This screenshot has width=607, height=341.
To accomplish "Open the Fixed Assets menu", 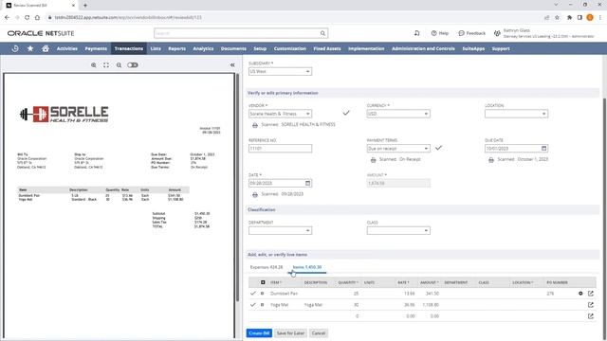I will [x=327, y=48].
